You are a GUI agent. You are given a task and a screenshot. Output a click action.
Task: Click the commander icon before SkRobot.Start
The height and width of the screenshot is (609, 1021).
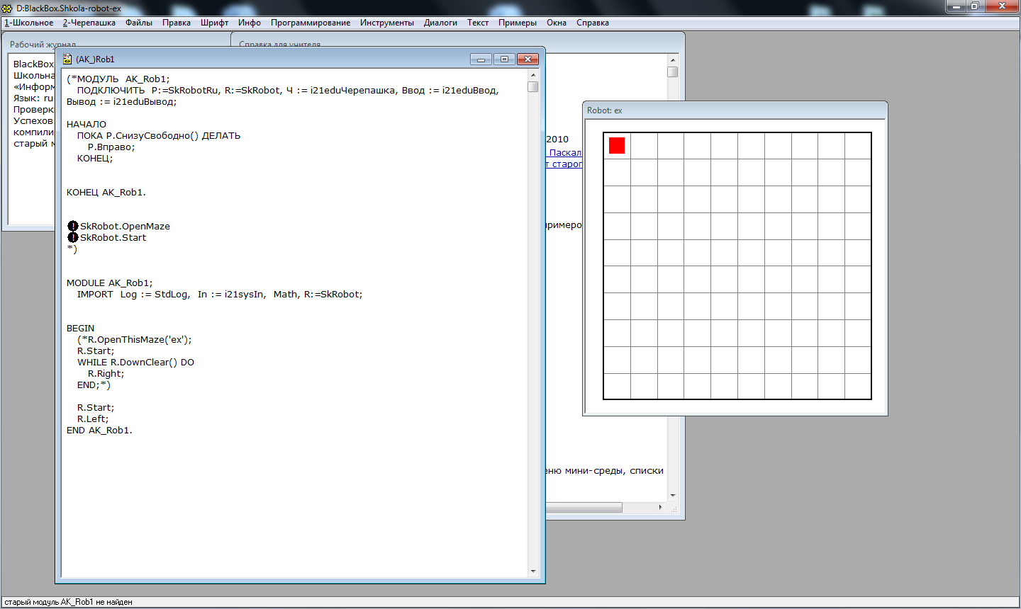(x=72, y=237)
